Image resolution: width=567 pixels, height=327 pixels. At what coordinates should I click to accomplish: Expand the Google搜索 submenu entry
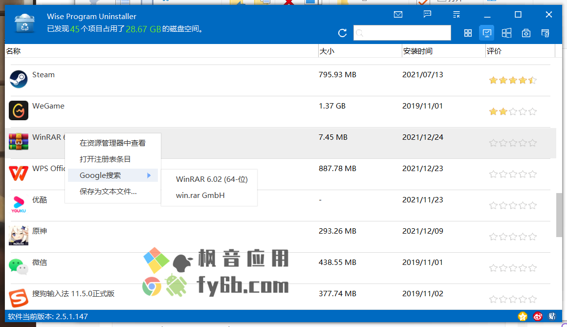pyautogui.click(x=113, y=175)
